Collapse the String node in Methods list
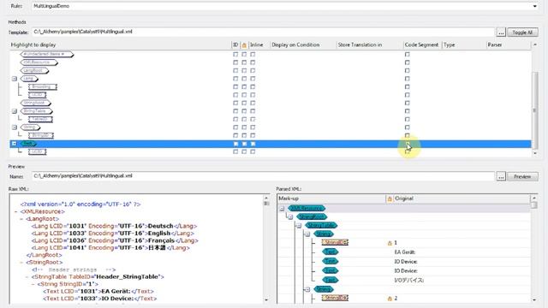Screen dimensions: 548x308 click(15, 127)
